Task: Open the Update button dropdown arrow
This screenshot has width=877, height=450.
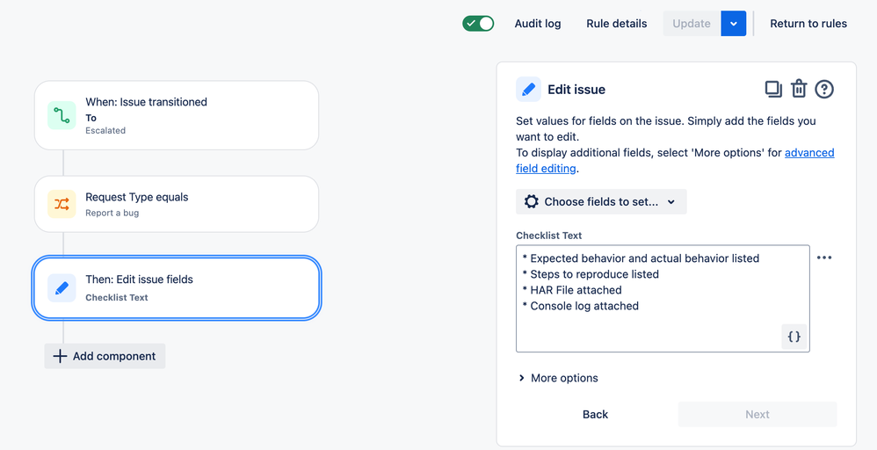Action: tap(733, 24)
